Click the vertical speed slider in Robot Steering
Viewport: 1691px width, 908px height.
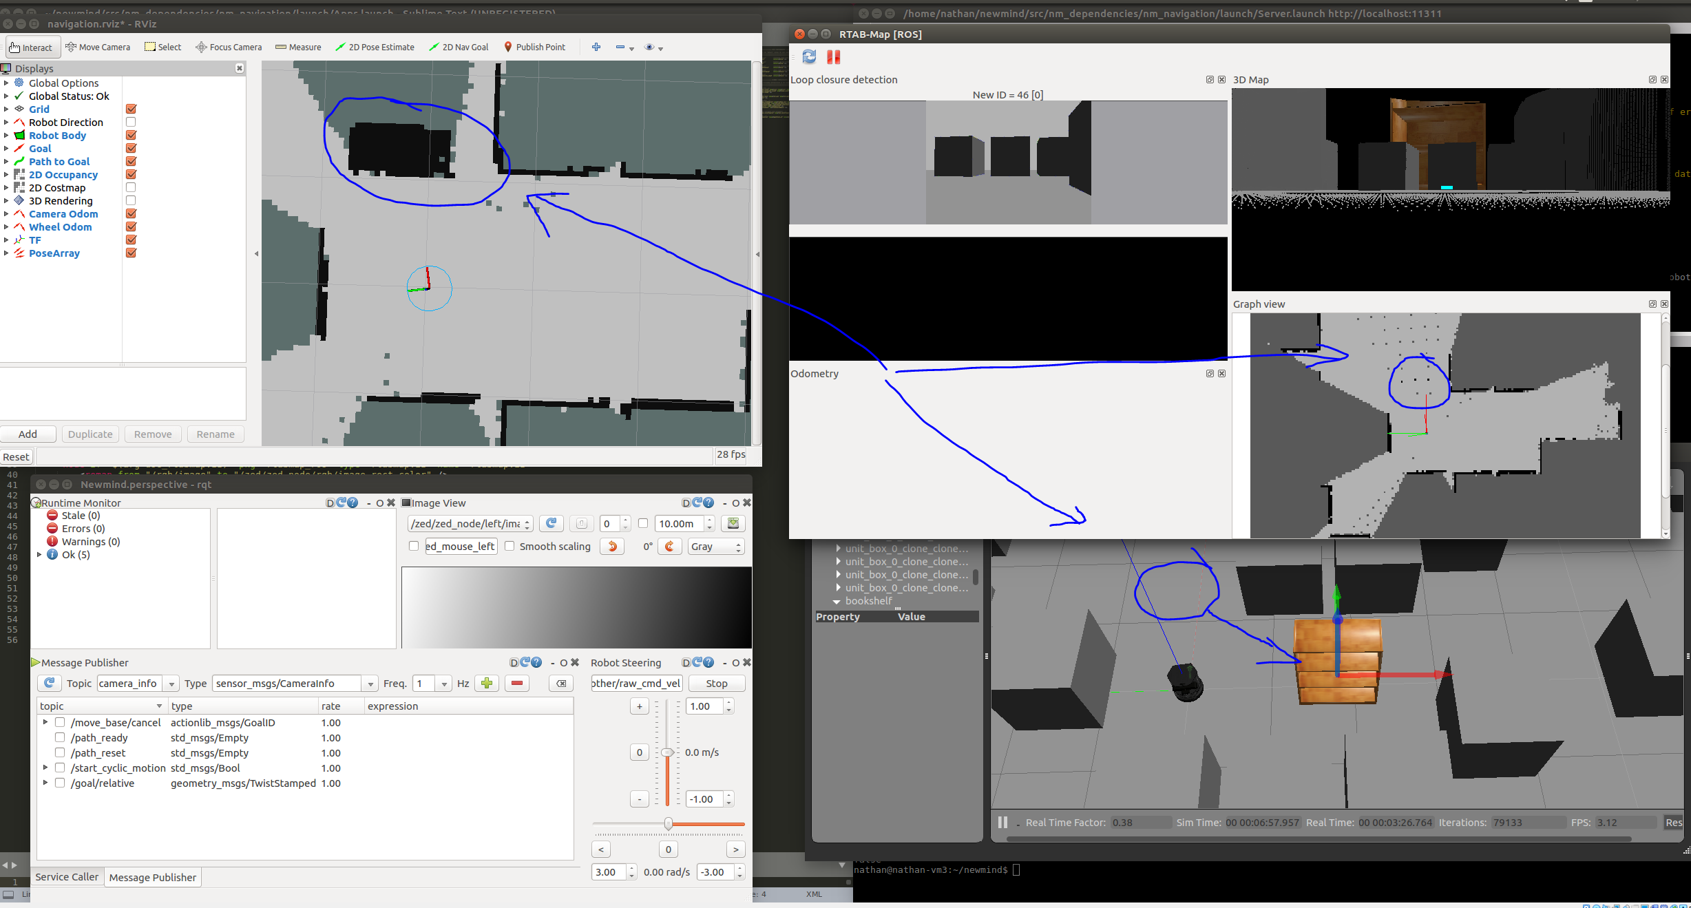pyautogui.click(x=666, y=752)
